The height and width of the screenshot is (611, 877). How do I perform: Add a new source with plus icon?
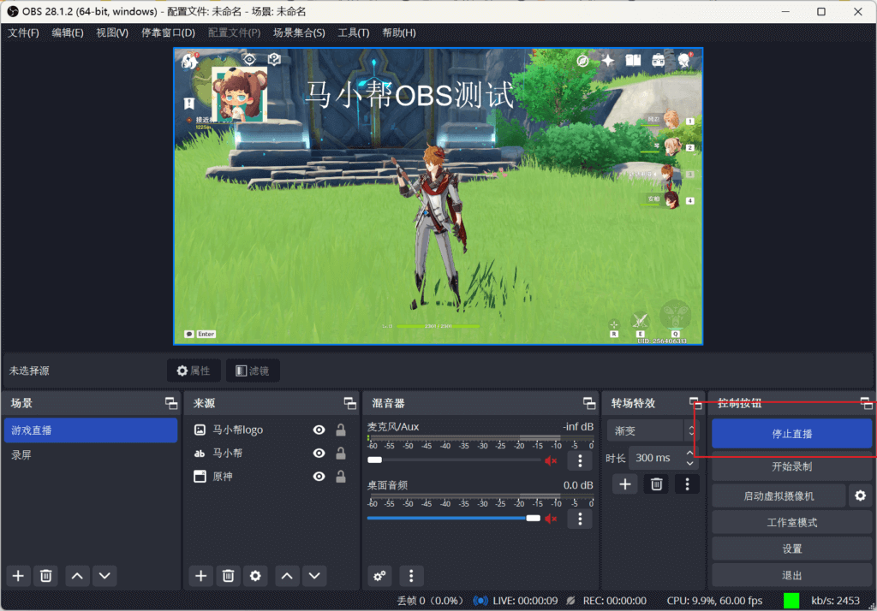coord(200,576)
